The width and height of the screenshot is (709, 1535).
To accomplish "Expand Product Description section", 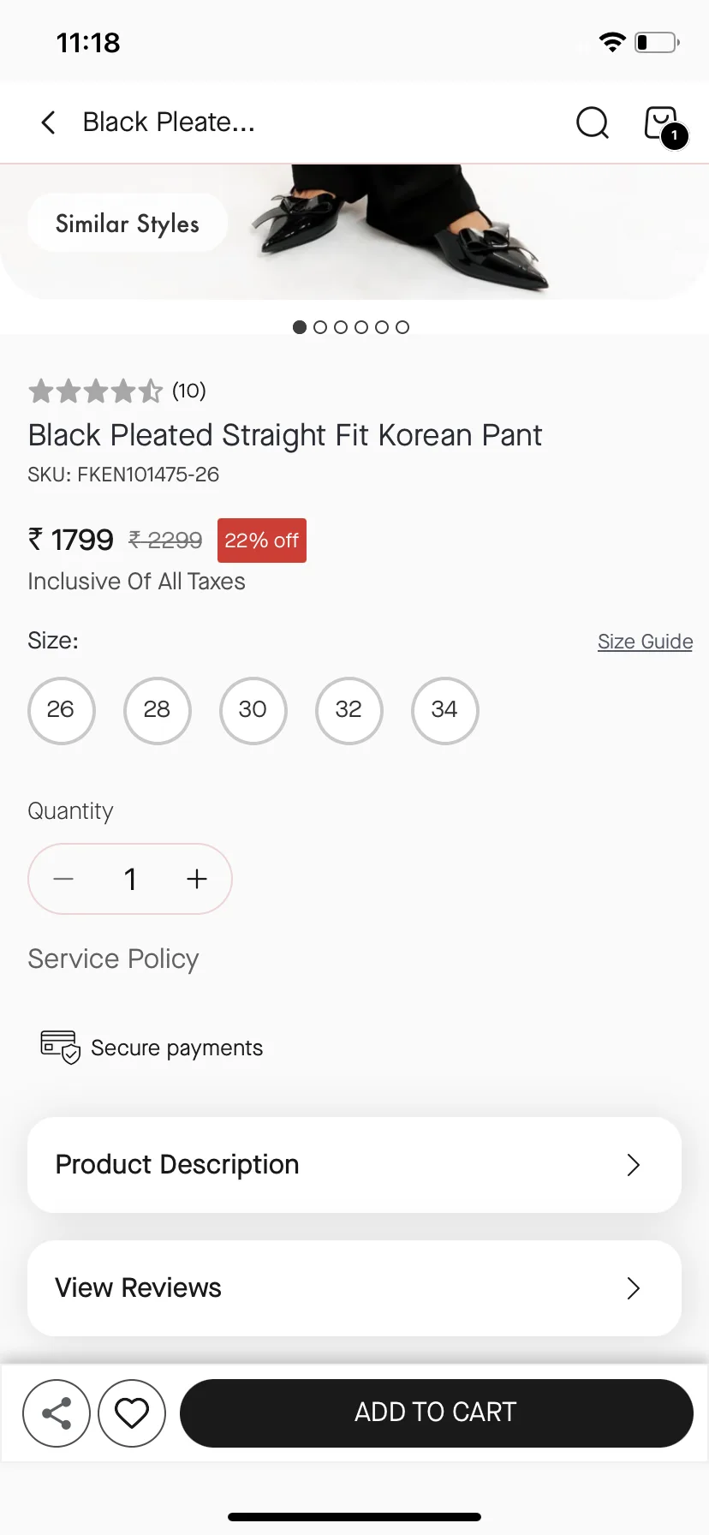I will [354, 1165].
